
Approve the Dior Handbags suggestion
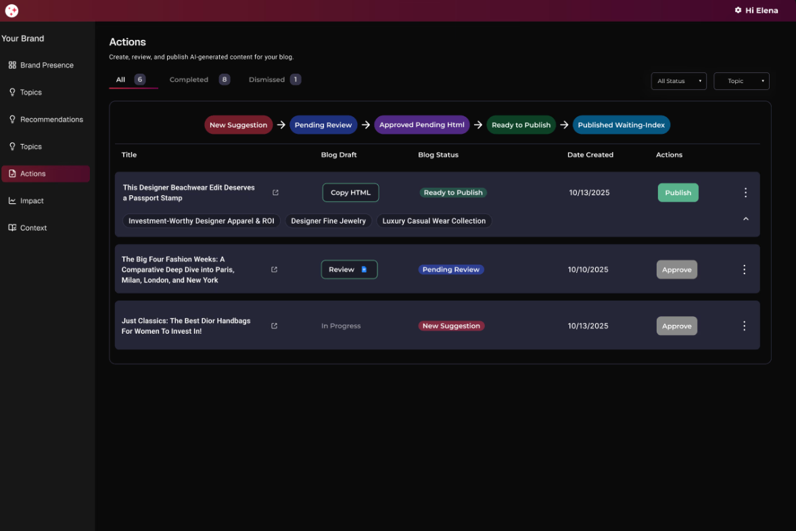tap(676, 326)
